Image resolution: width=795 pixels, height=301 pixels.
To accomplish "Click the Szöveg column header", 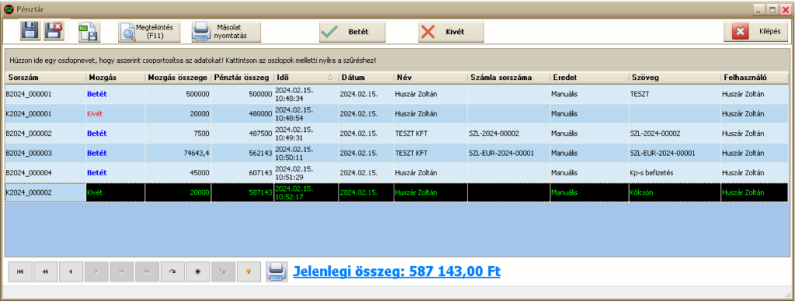I will click(675, 78).
